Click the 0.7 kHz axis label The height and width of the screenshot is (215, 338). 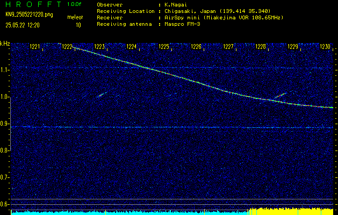[4, 178]
